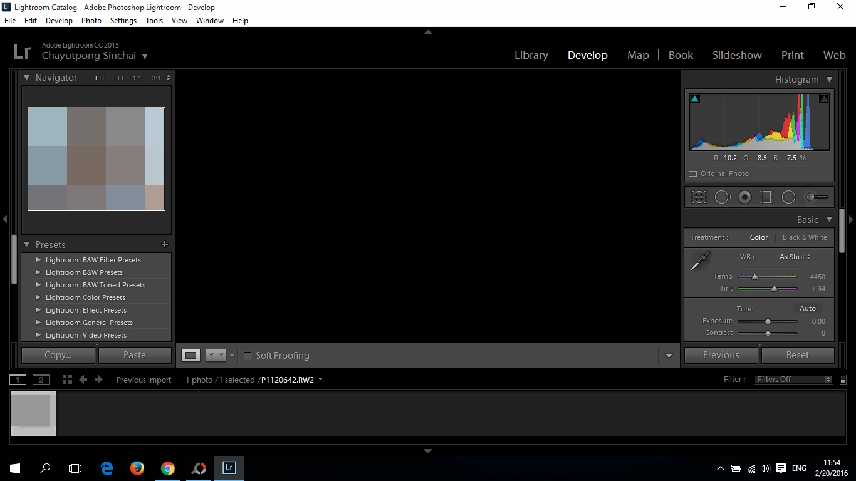Click the Auto tone button
Viewport: 856px width, 481px height.
tap(808, 308)
